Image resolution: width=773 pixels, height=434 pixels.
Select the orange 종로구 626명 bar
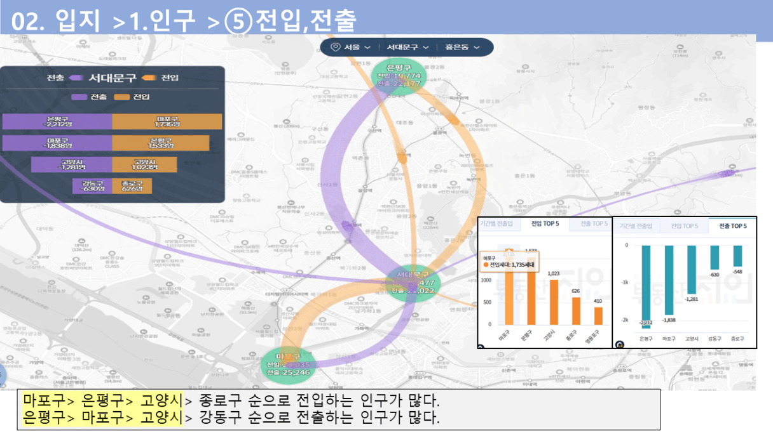[x=132, y=187]
